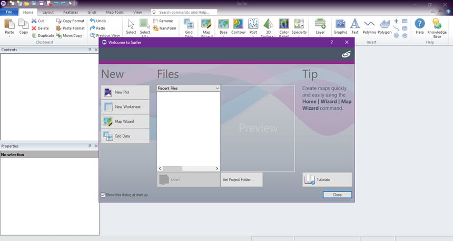Uncheck Show this dialog at start up
Viewport: 453px width, 241px height.
[x=103, y=195]
